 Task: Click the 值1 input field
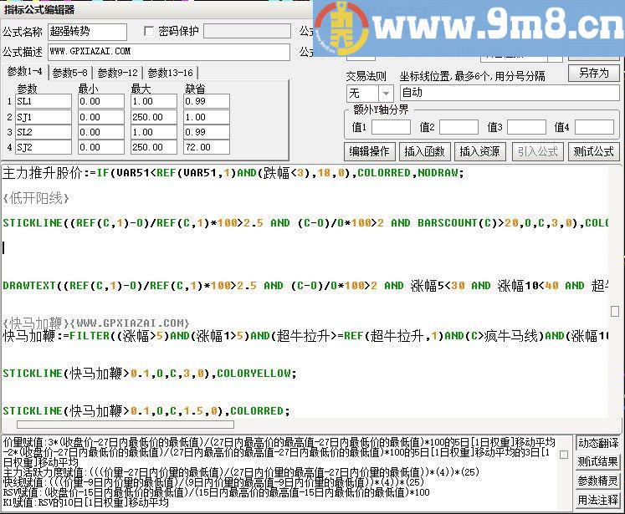click(391, 127)
